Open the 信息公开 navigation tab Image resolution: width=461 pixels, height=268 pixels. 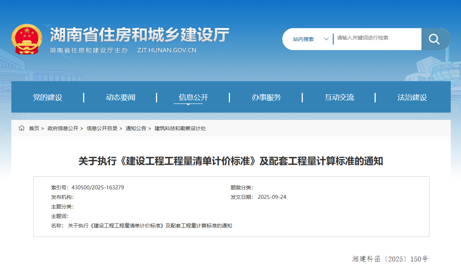click(194, 97)
